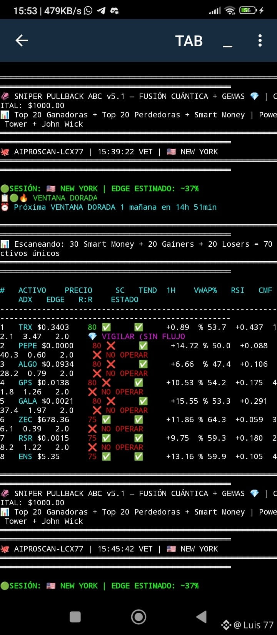Tap the +15.55 value in GALA row
277x635 pixels.
[x=185, y=401]
